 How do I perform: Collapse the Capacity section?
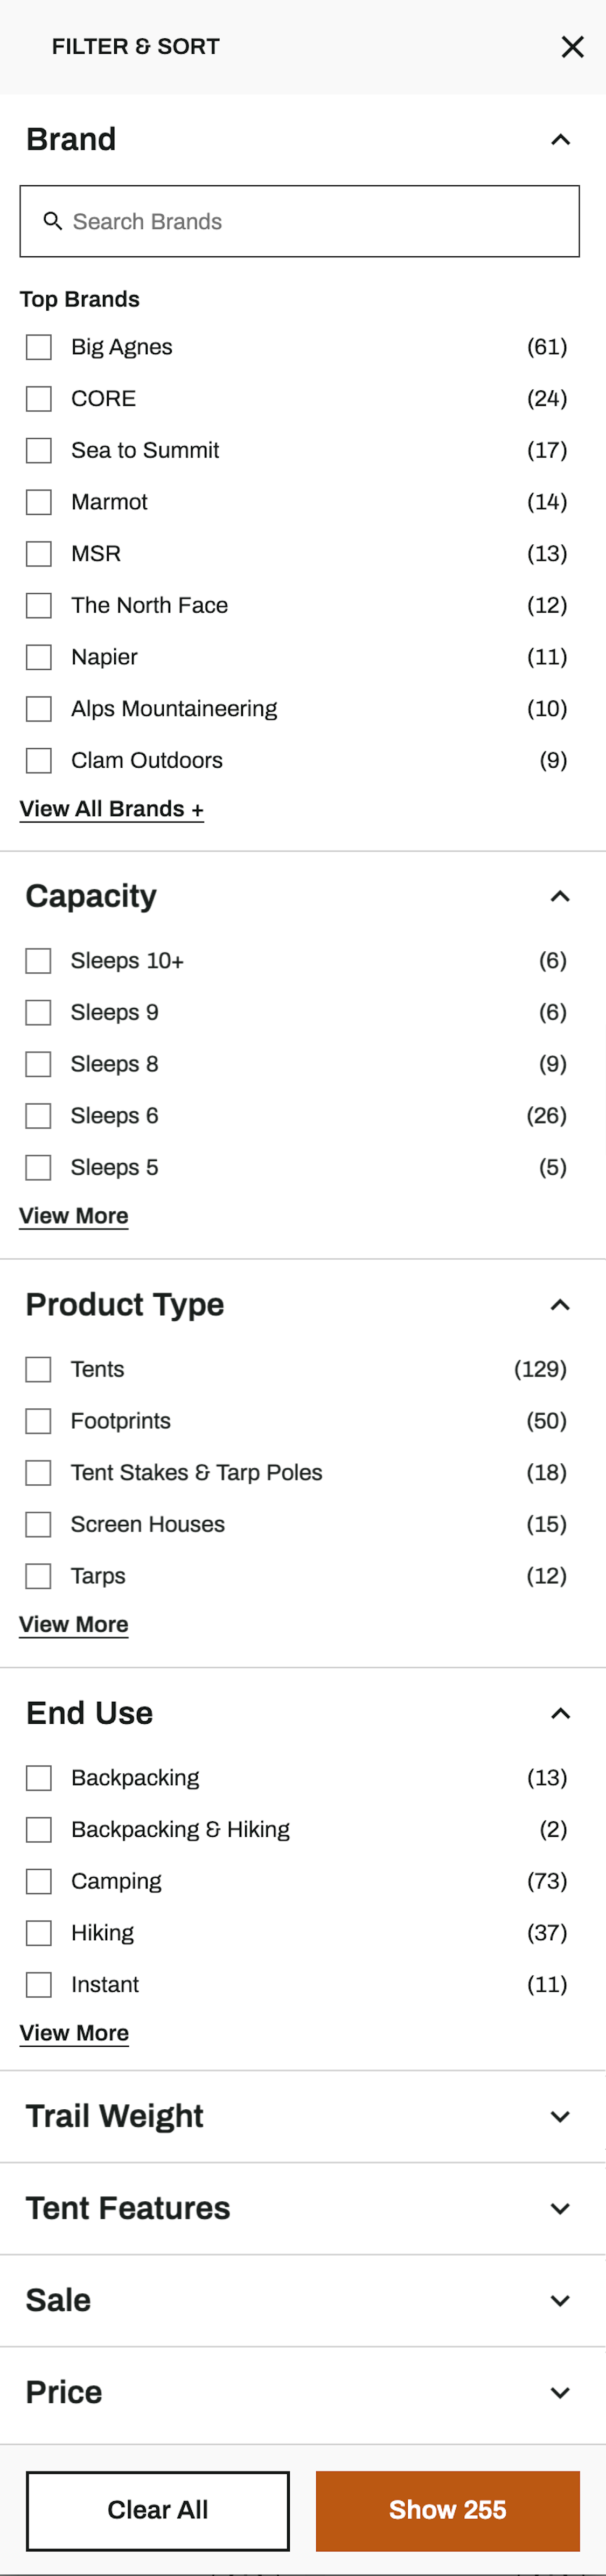[559, 896]
